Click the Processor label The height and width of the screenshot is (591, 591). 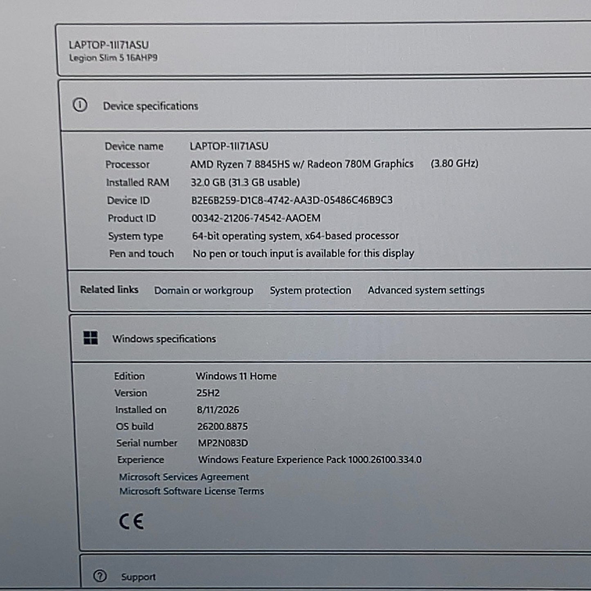(128, 164)
